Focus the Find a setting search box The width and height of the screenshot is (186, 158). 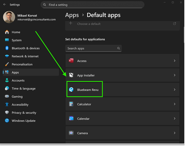point(93,5)
